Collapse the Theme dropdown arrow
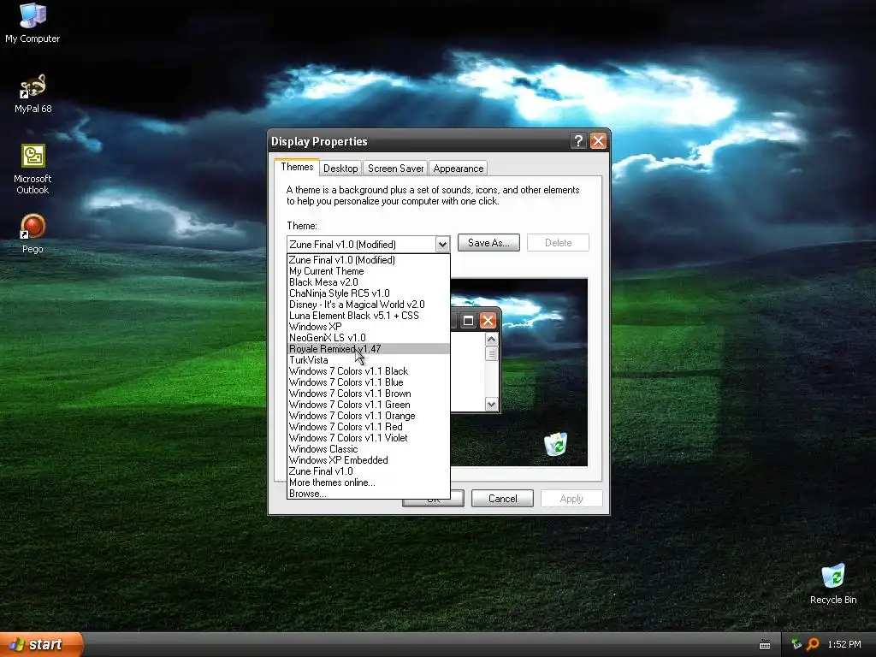 click(x=442, y=244)
